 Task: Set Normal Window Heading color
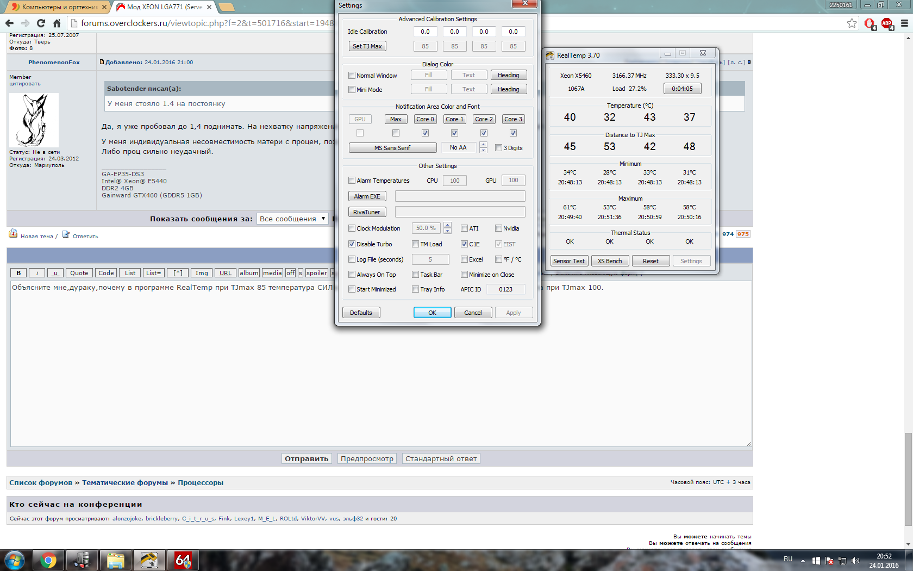point(509,75)
